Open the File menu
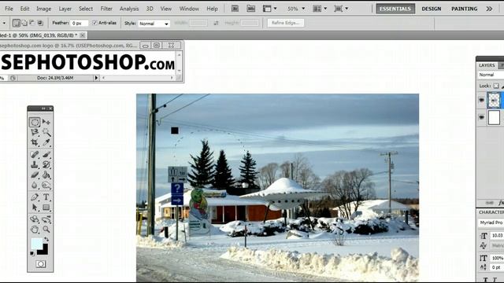The width and height of the screenshot is (504, 283). click(9, 9)
